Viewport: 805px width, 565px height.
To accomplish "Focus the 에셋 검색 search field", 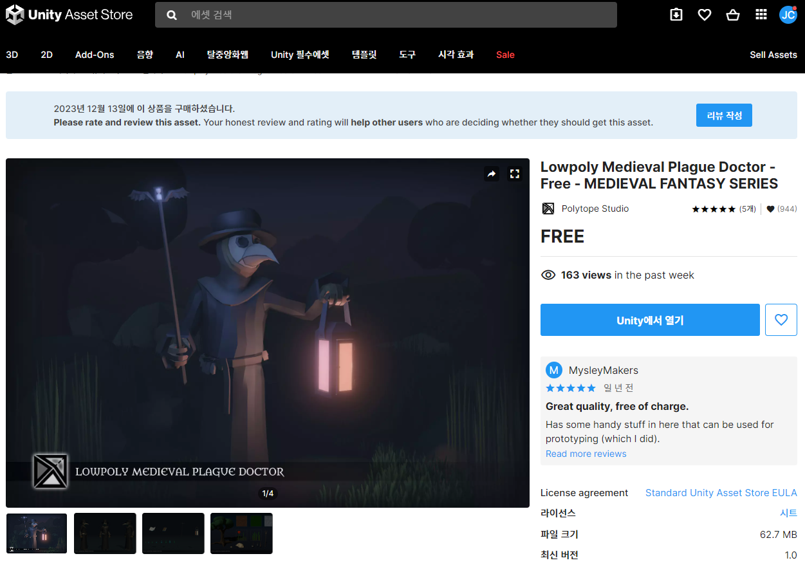I will 386,15.
